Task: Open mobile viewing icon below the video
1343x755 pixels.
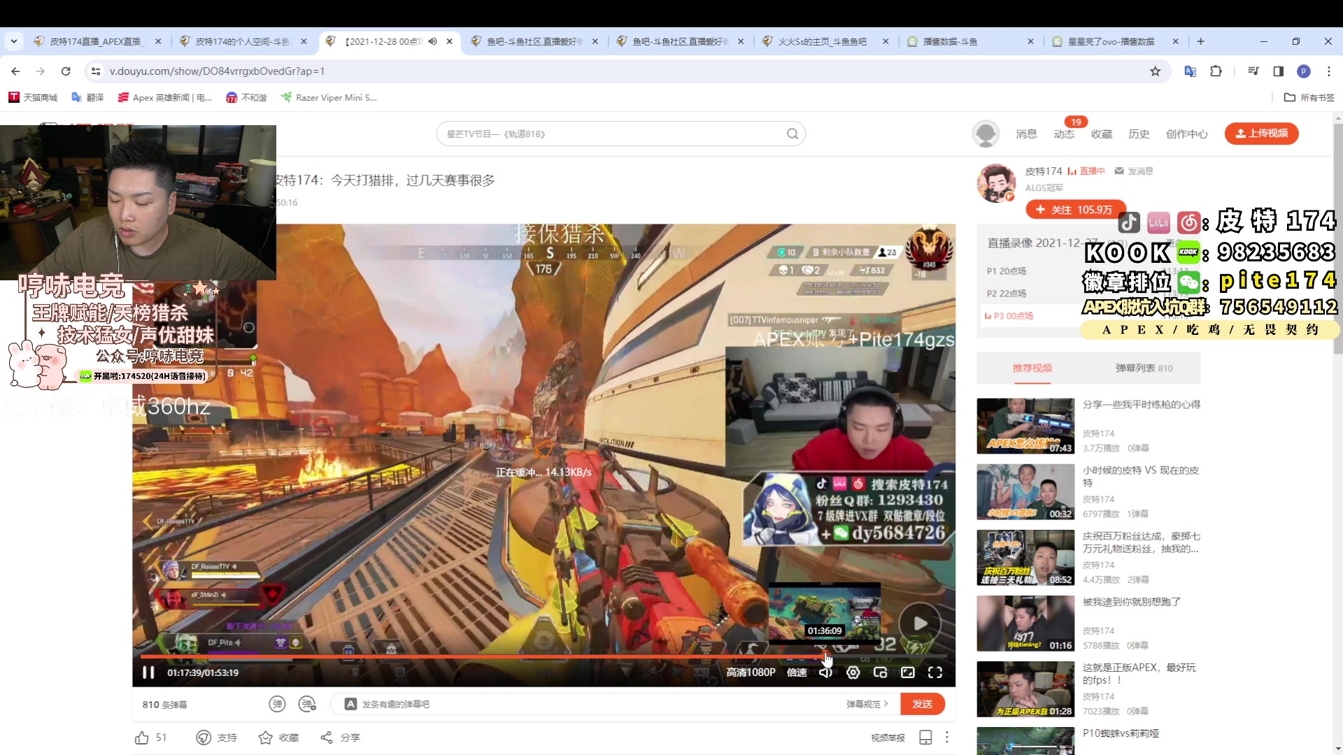Action: point(925,738)
